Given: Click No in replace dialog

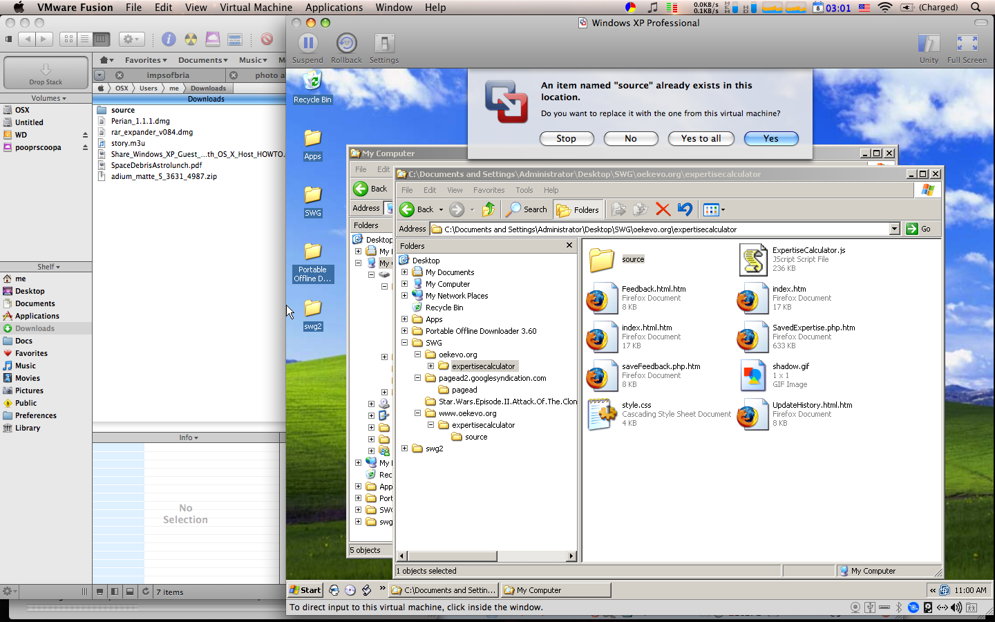Looking at the screenshot, I should tap(630, 138).
